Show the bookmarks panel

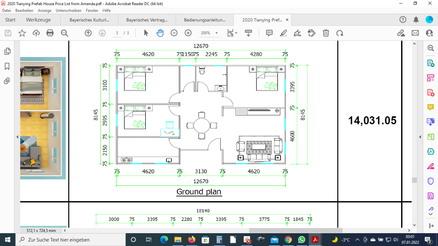pos(7,66)
